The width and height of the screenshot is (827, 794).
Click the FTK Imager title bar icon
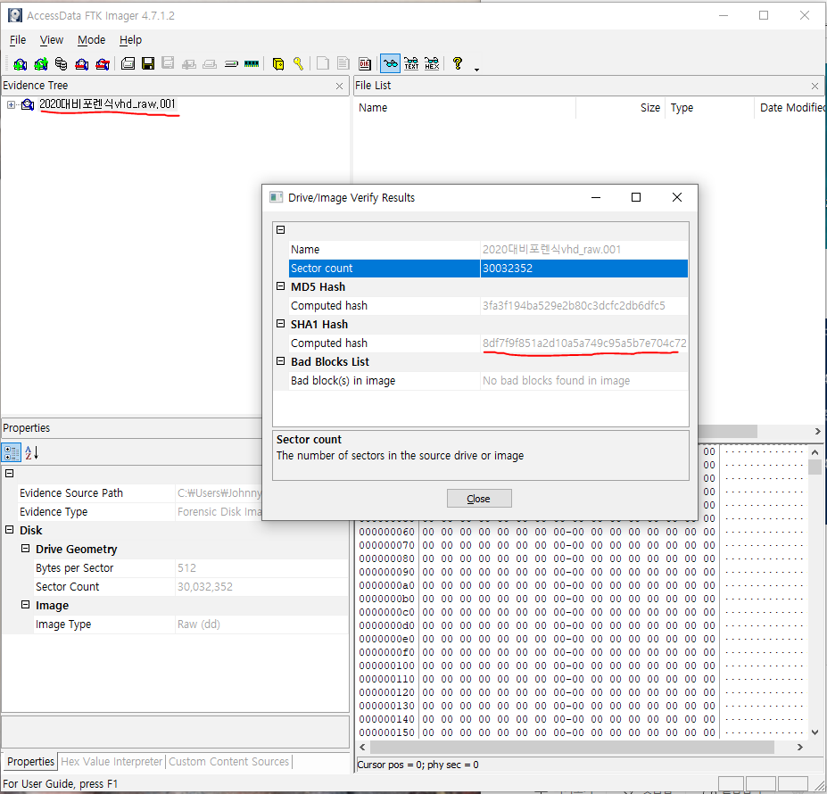[15, 15]
